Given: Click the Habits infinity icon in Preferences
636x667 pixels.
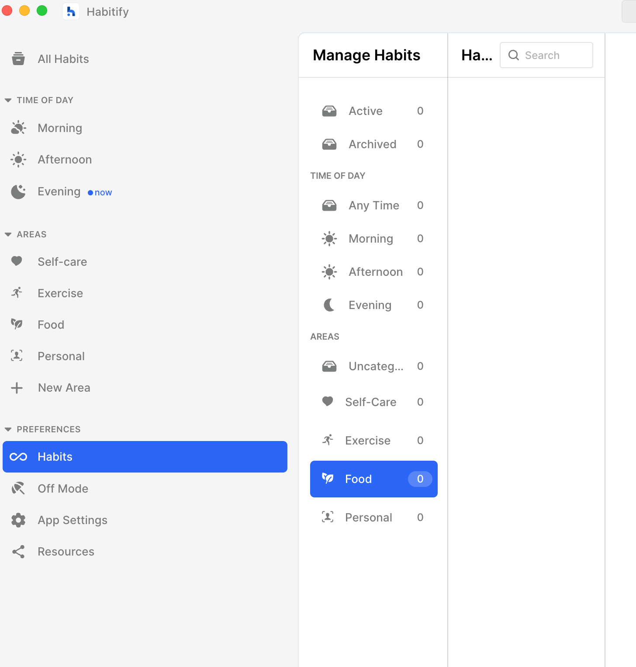Looking at the screenshot, I should (x=18, y=457).
